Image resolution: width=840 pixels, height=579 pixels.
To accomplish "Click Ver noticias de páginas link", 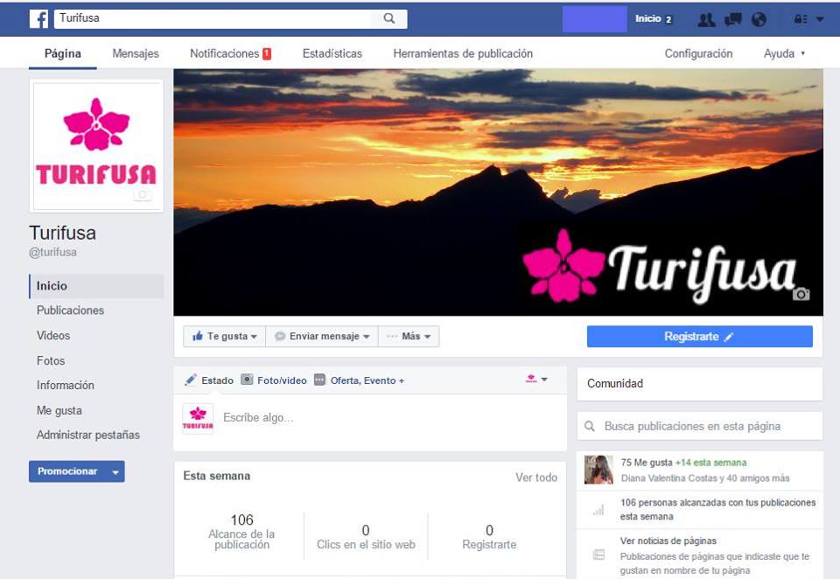I will pos(668,541).
